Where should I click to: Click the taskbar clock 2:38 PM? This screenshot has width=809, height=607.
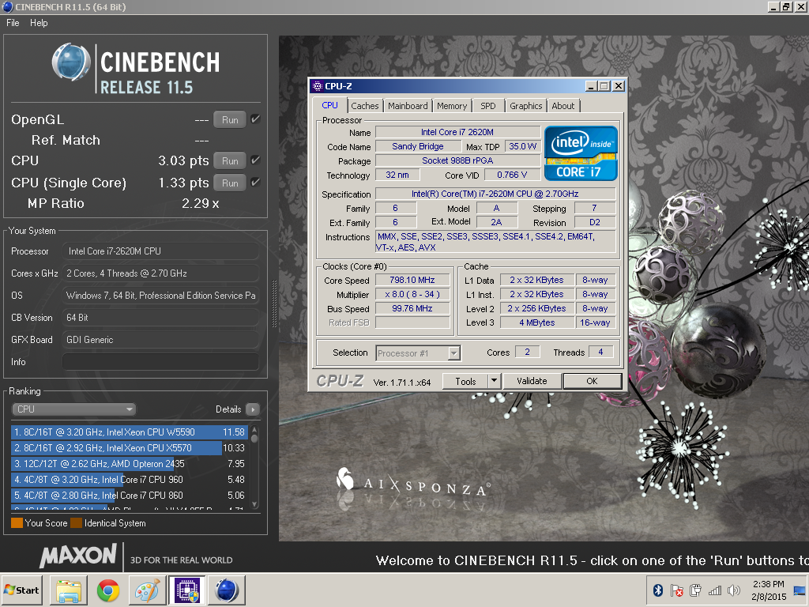tap(768, 584)
